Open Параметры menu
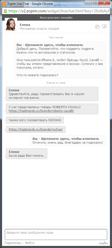This screenshot has width=112, height=248. (x=13, y=243)
